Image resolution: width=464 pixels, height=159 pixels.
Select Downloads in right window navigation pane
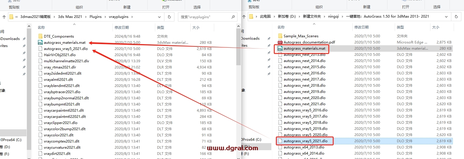tap(250, 39)
